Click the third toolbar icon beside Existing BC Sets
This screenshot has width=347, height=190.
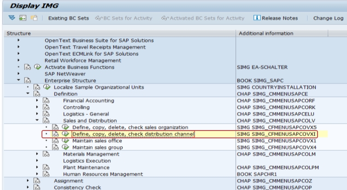pos(34,18)
